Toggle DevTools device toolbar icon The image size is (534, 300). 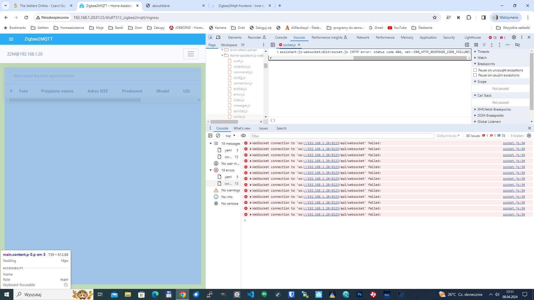[218, 37]
